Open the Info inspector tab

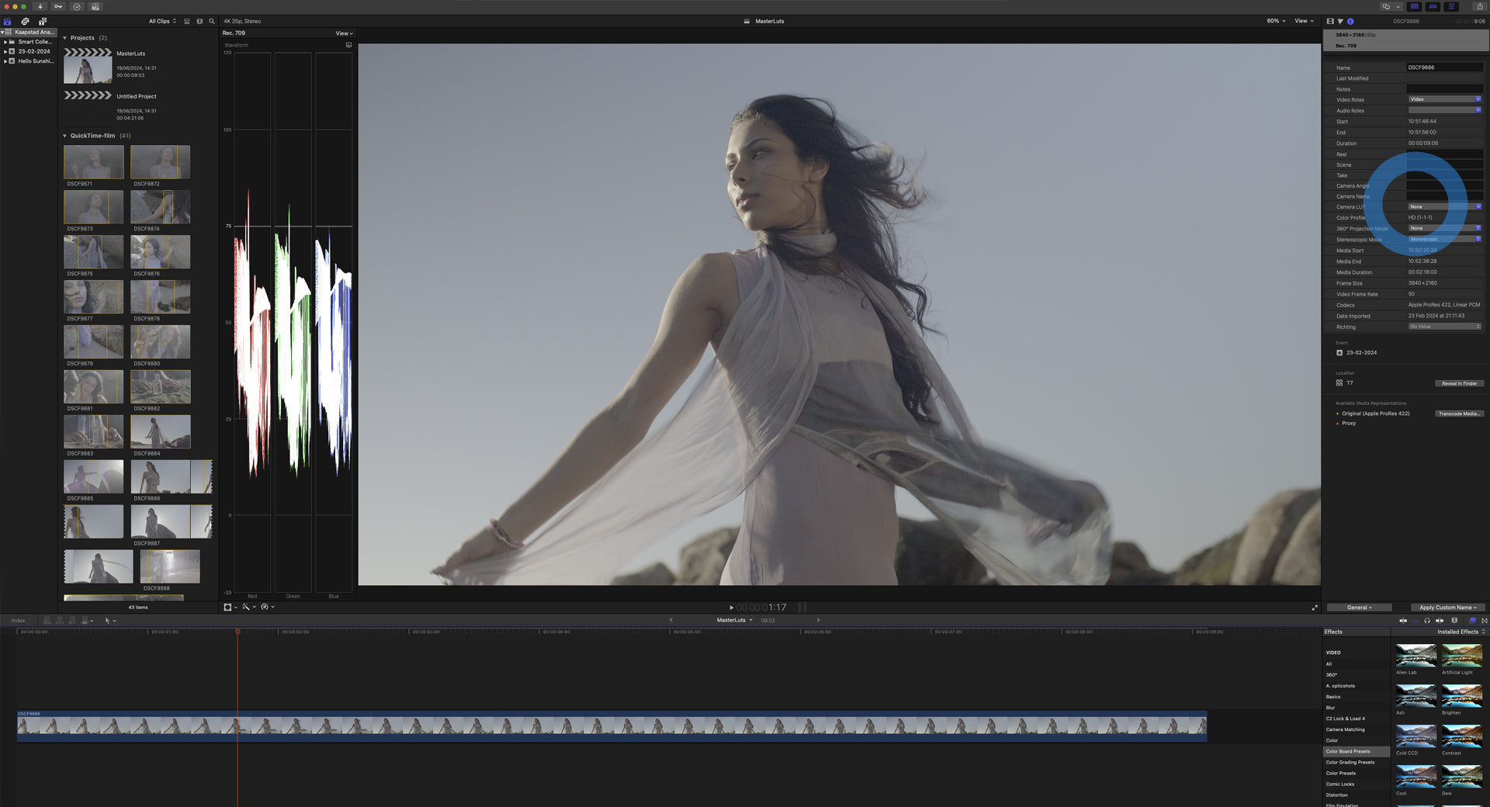1350,21
